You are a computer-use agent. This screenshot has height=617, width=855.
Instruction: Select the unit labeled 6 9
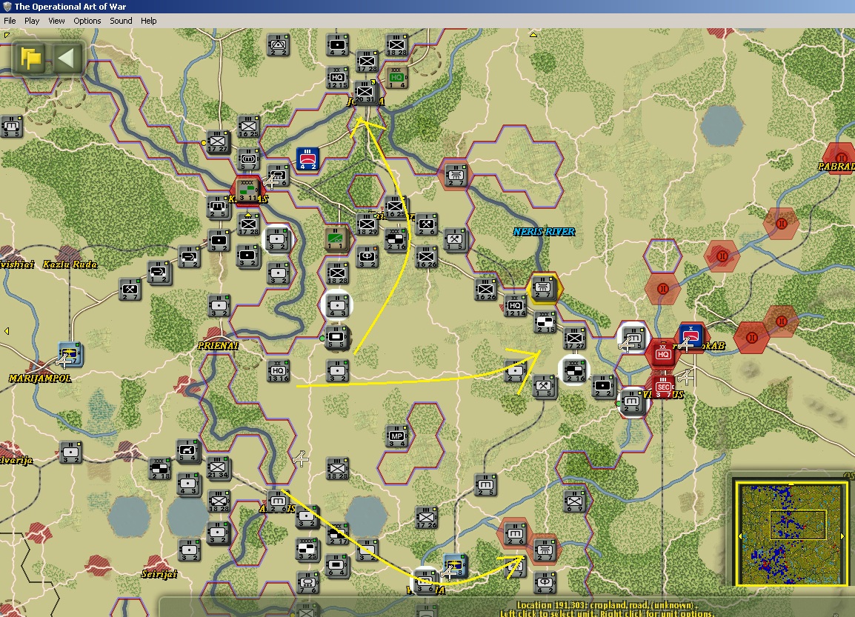pos(574,501)
